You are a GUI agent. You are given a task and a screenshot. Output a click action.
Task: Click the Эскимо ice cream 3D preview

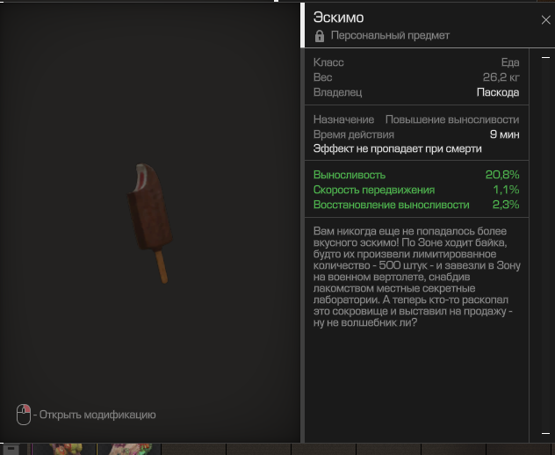point(150,222)
